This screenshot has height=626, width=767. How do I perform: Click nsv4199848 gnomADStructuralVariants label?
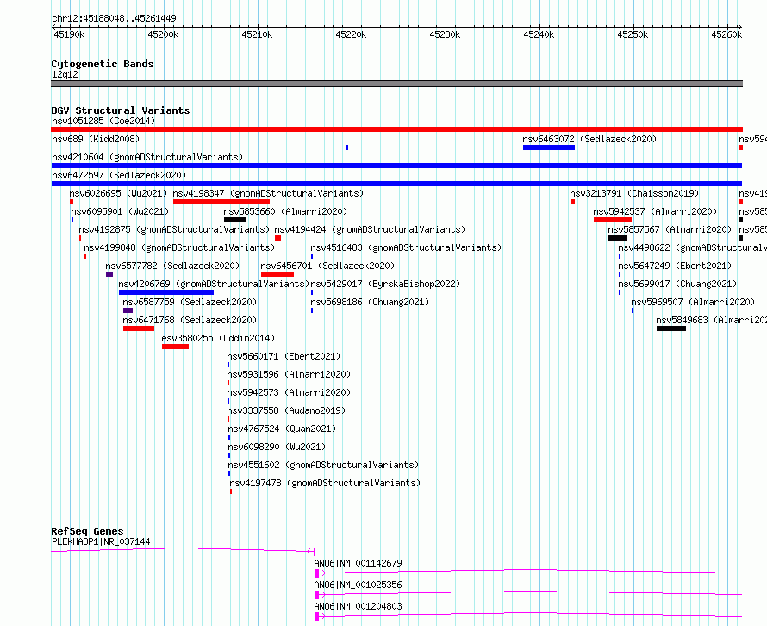[179, 247]
